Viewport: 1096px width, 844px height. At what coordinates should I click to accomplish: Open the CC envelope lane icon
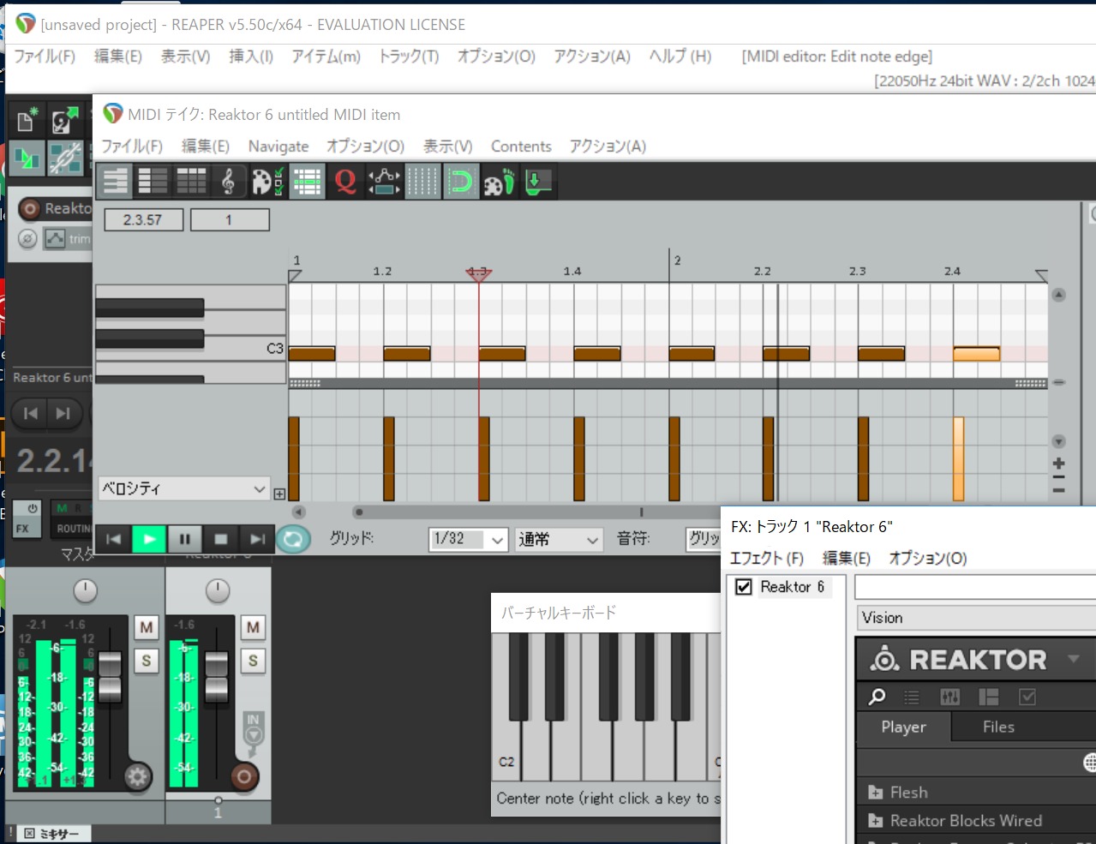click(x=384, y=182)
